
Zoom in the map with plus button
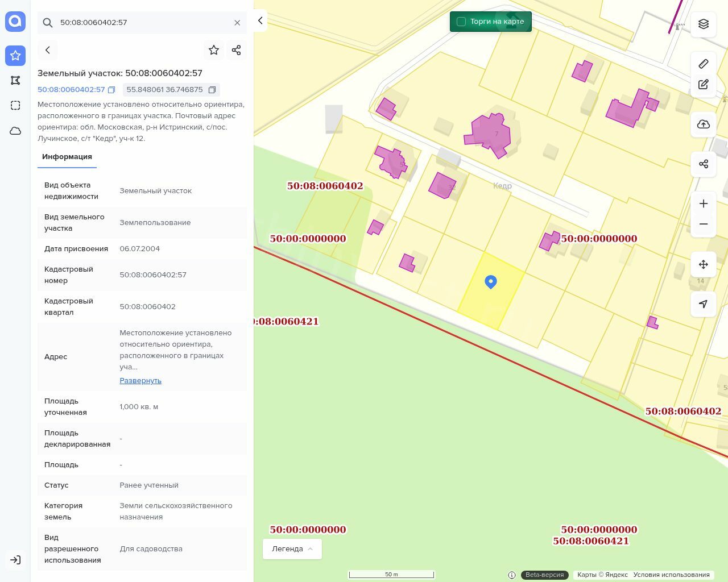click(x=704, y=203)
